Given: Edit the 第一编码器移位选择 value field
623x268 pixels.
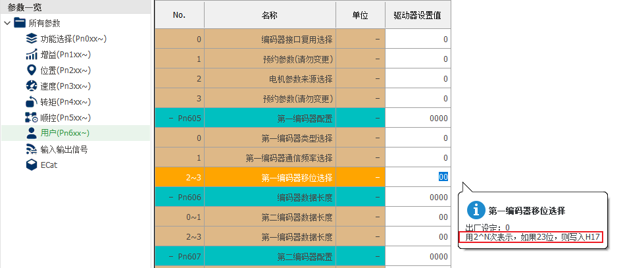Looking at the screenshot, I should (417, 177).
